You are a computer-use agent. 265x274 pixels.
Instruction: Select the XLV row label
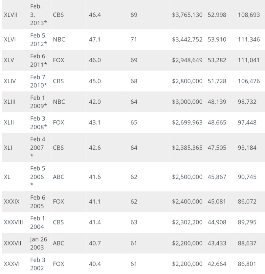[x=9, y=60]
